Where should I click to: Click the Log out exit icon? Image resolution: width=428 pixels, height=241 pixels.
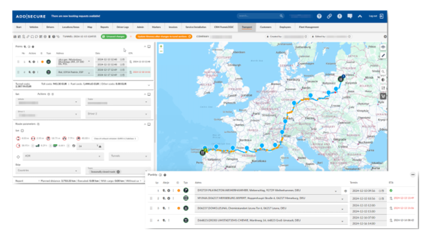click(382, 16)
